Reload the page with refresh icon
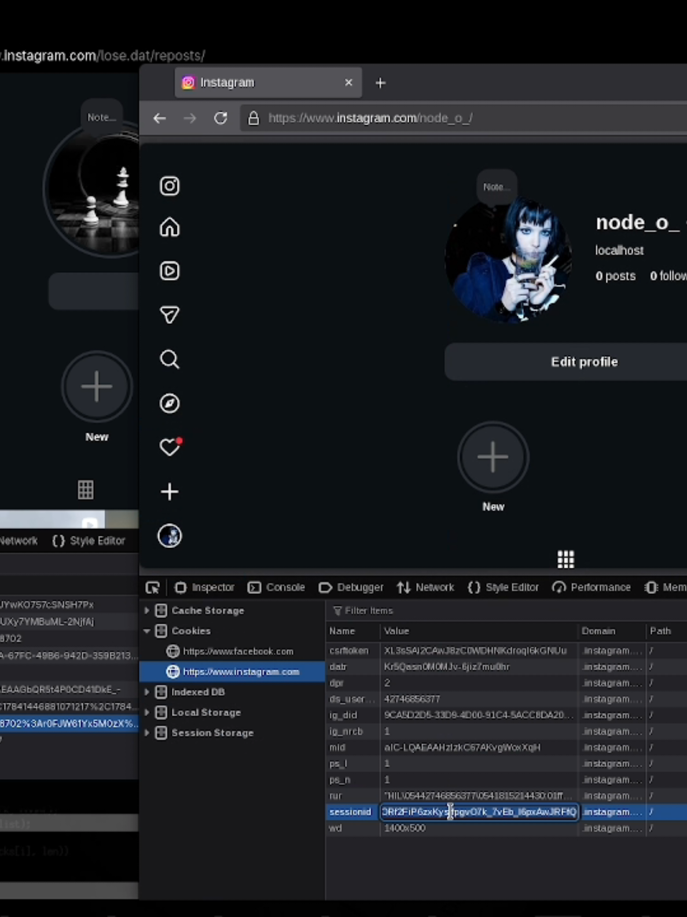 (221, 118)
